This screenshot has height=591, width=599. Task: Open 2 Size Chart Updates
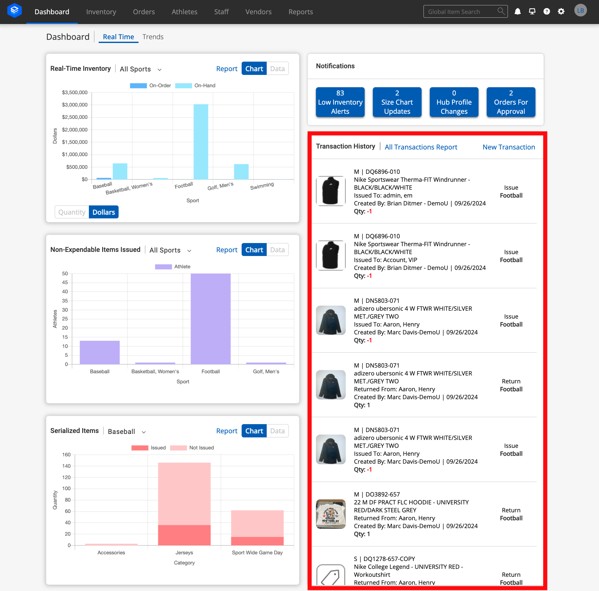point(397,102)
